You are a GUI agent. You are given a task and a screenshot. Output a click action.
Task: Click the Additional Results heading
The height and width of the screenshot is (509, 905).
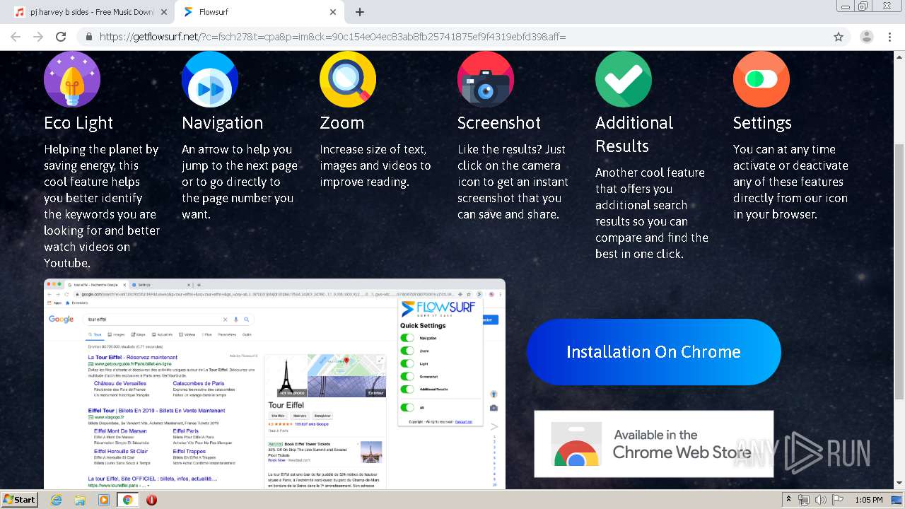pos(634,134)
